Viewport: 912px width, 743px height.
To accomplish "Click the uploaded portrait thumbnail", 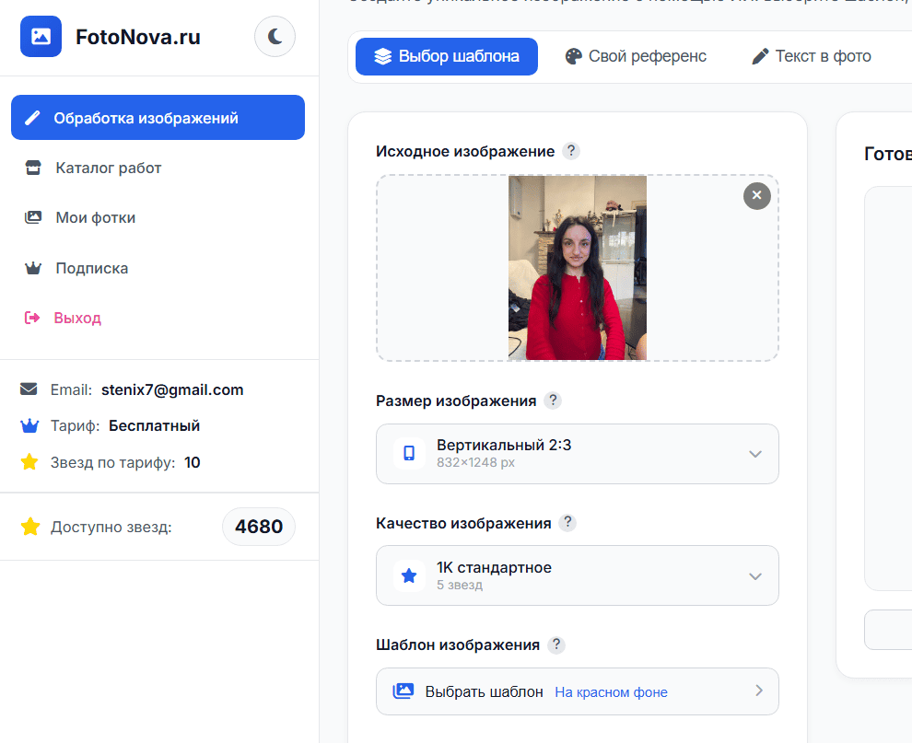I will [x=578, y=268].
